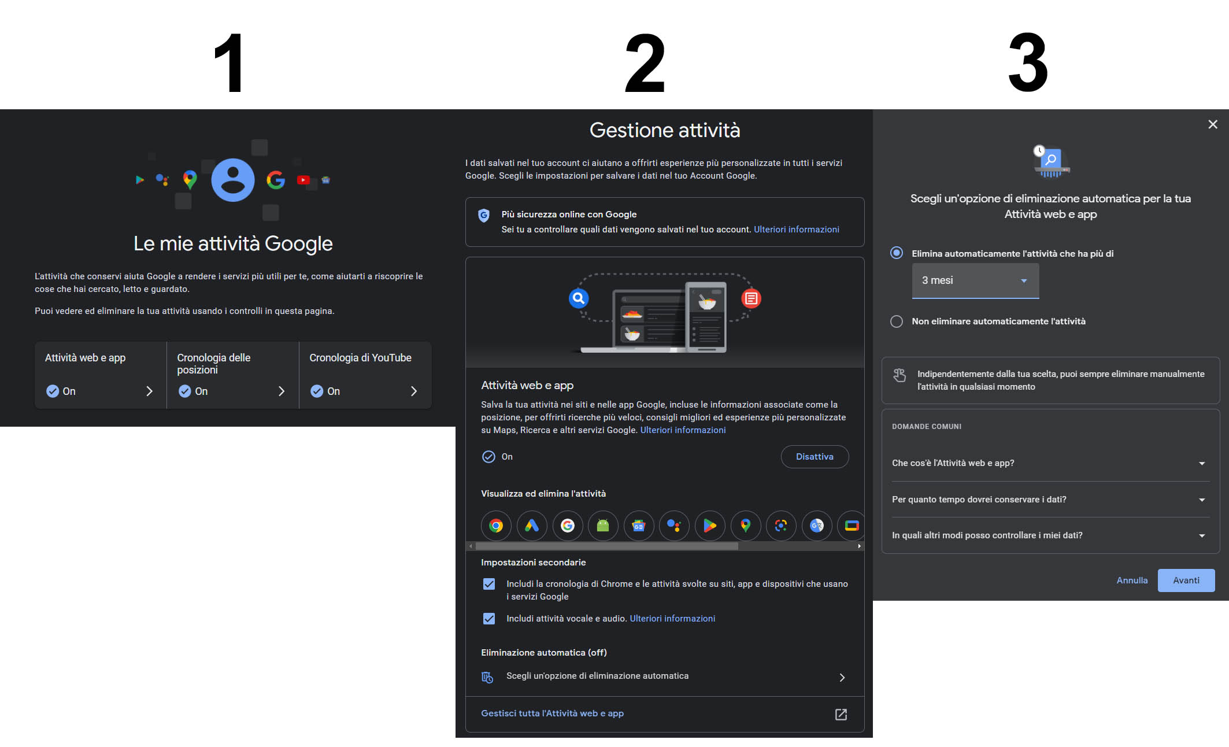Screen dimensions: 1229x747
Task: Toggle include voice and audio activity checkbox
Action: click(489, 619)
